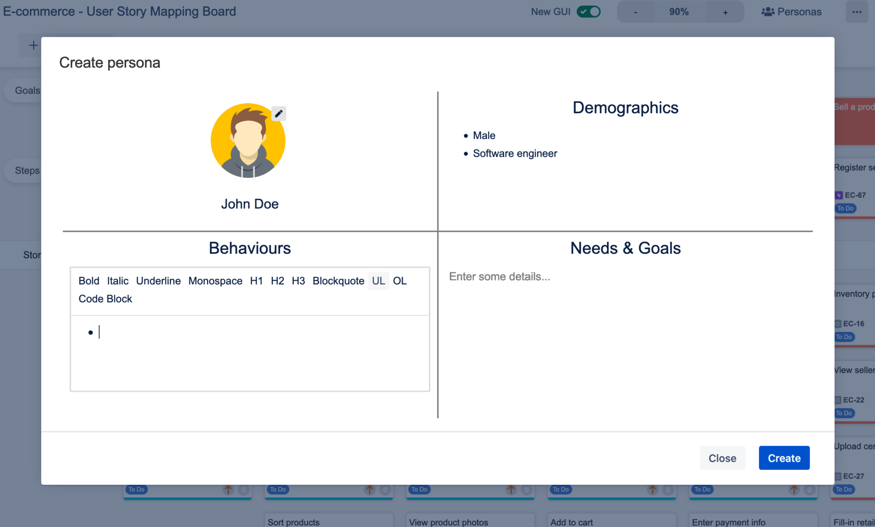Click the story type icon next to EC-16
The height and width of the screenshot is (527, 875).
click(837, 323)
